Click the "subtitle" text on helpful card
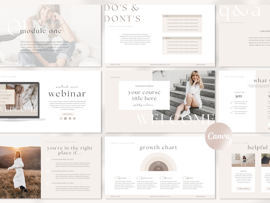270x203 pixels. click(243, 171)
